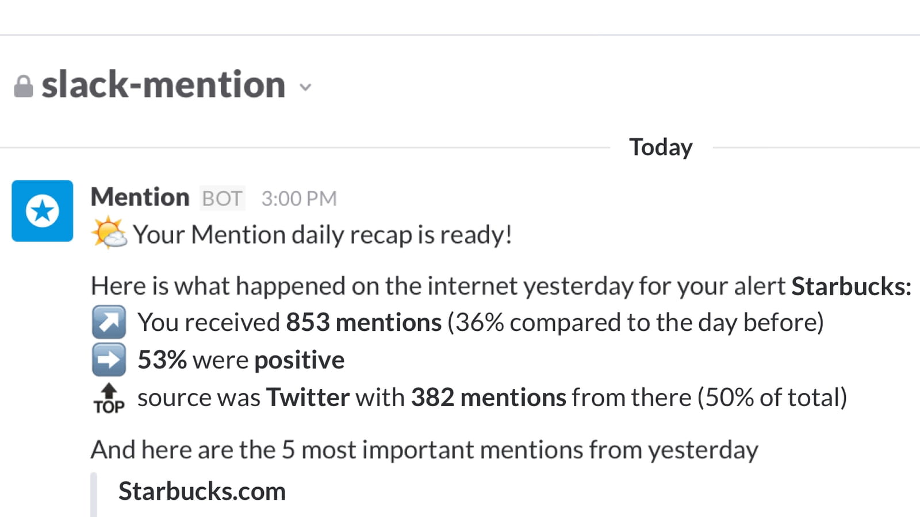Click the 853 mentions bold text

coord(364,322)
